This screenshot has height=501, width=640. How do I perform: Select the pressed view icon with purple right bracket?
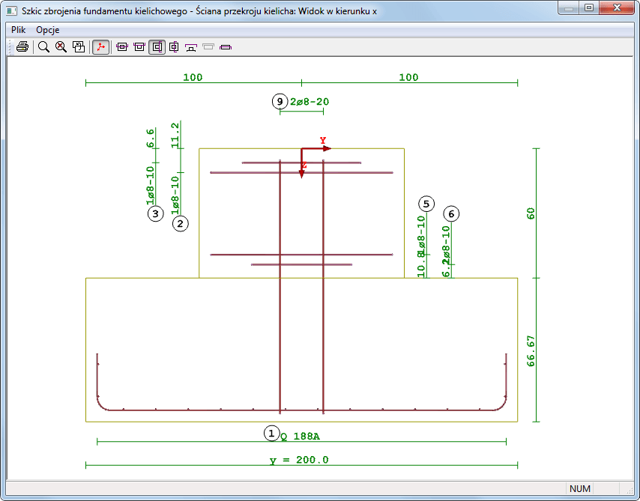157,47
